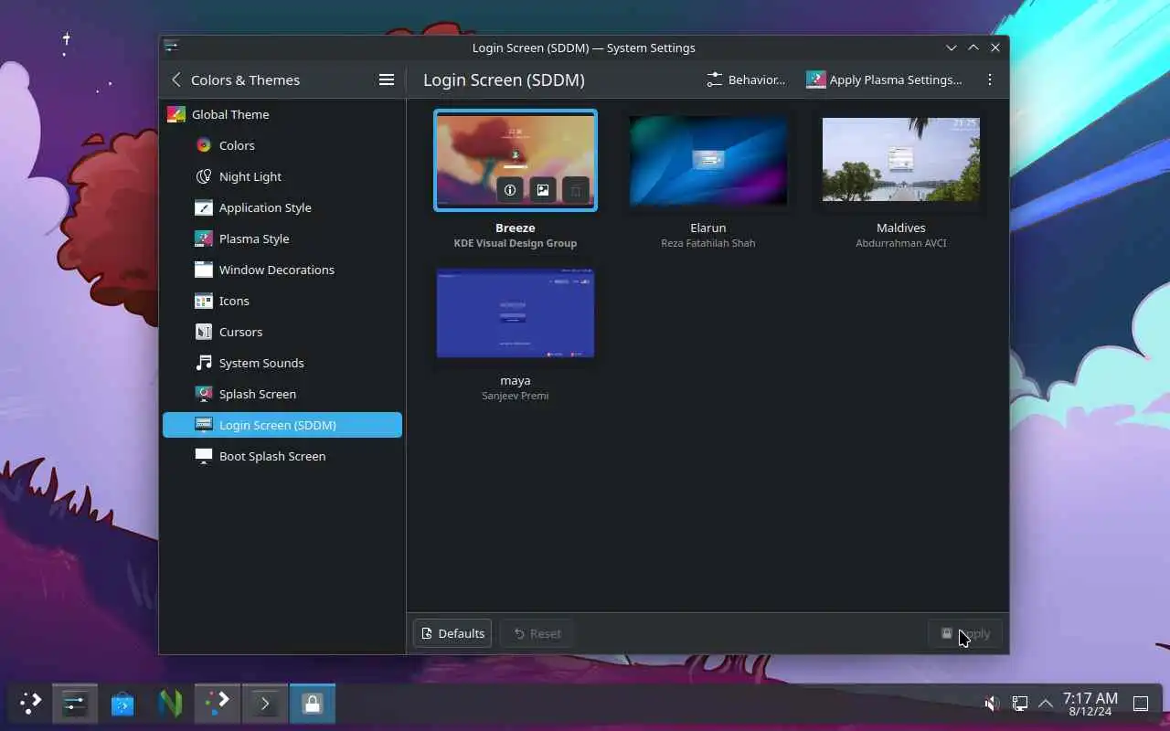Launch Discover software center from taskbar
Viewport: 1170px width, 731px height.
122,704
